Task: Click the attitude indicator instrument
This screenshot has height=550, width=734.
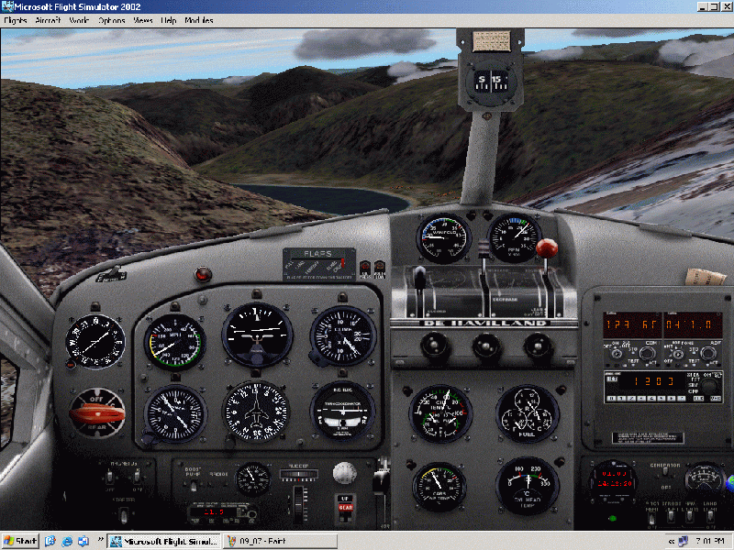Action: (257, 335)
